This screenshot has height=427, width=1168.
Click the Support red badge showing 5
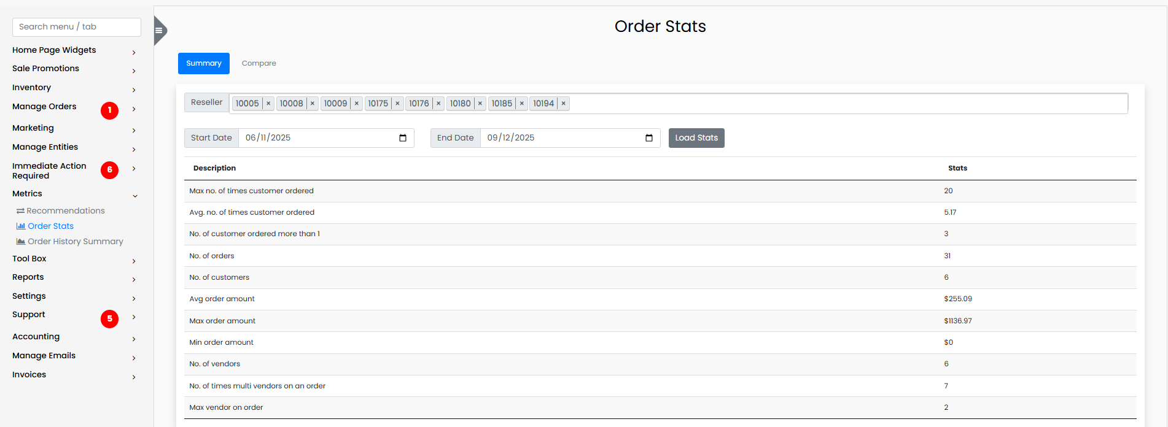pos(109,318)
